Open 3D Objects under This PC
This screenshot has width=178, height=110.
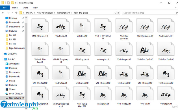[14, 64]
